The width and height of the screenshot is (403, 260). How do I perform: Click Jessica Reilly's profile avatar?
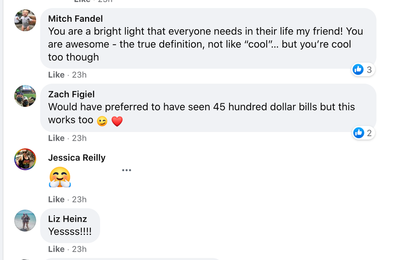click(x=25, y=159)
